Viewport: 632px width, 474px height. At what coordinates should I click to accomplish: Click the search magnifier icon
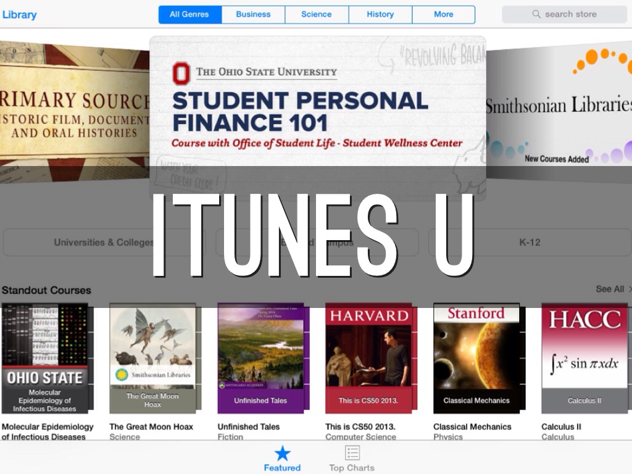point(536,14)
